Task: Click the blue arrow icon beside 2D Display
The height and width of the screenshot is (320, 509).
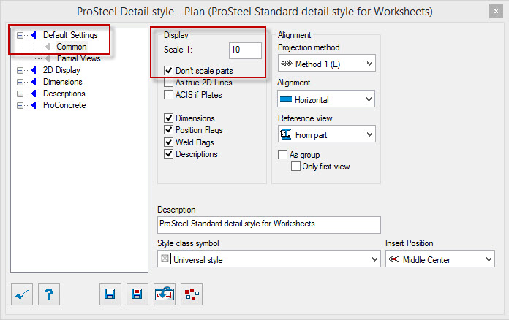Action: coord(34,70)
